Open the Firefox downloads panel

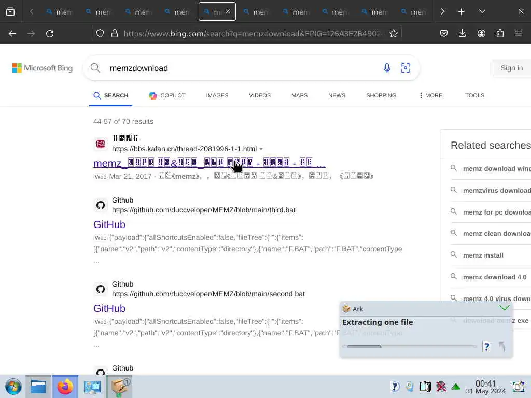pyautogui.click(x=462, y=34)
